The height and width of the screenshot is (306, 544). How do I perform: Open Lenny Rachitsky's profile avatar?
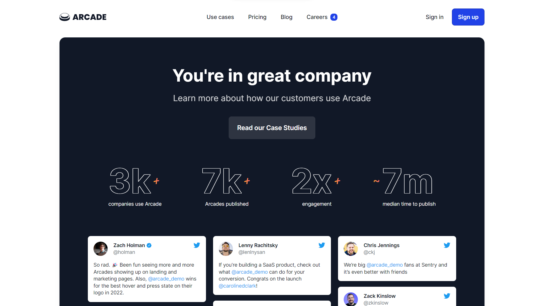(x=226, y=249)
